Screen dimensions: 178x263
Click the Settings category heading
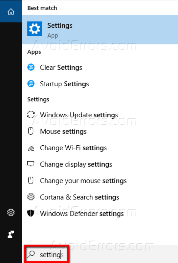click(x=38, y=99)
